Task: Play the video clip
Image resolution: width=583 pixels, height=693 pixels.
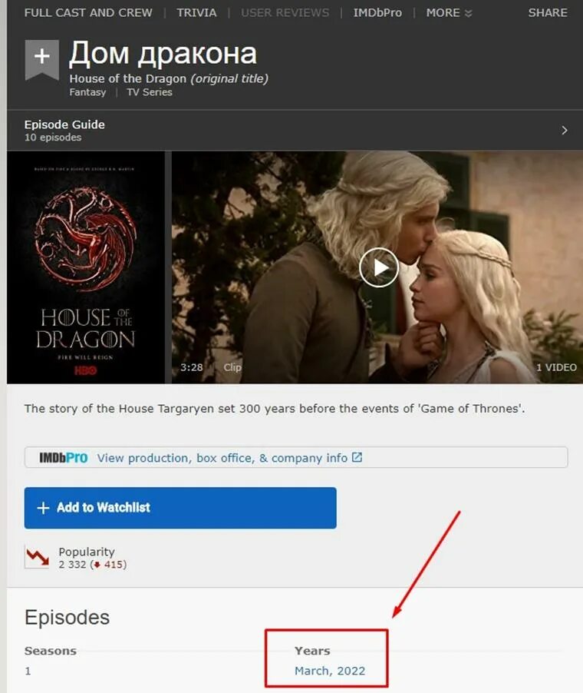Action: (379, 267)
